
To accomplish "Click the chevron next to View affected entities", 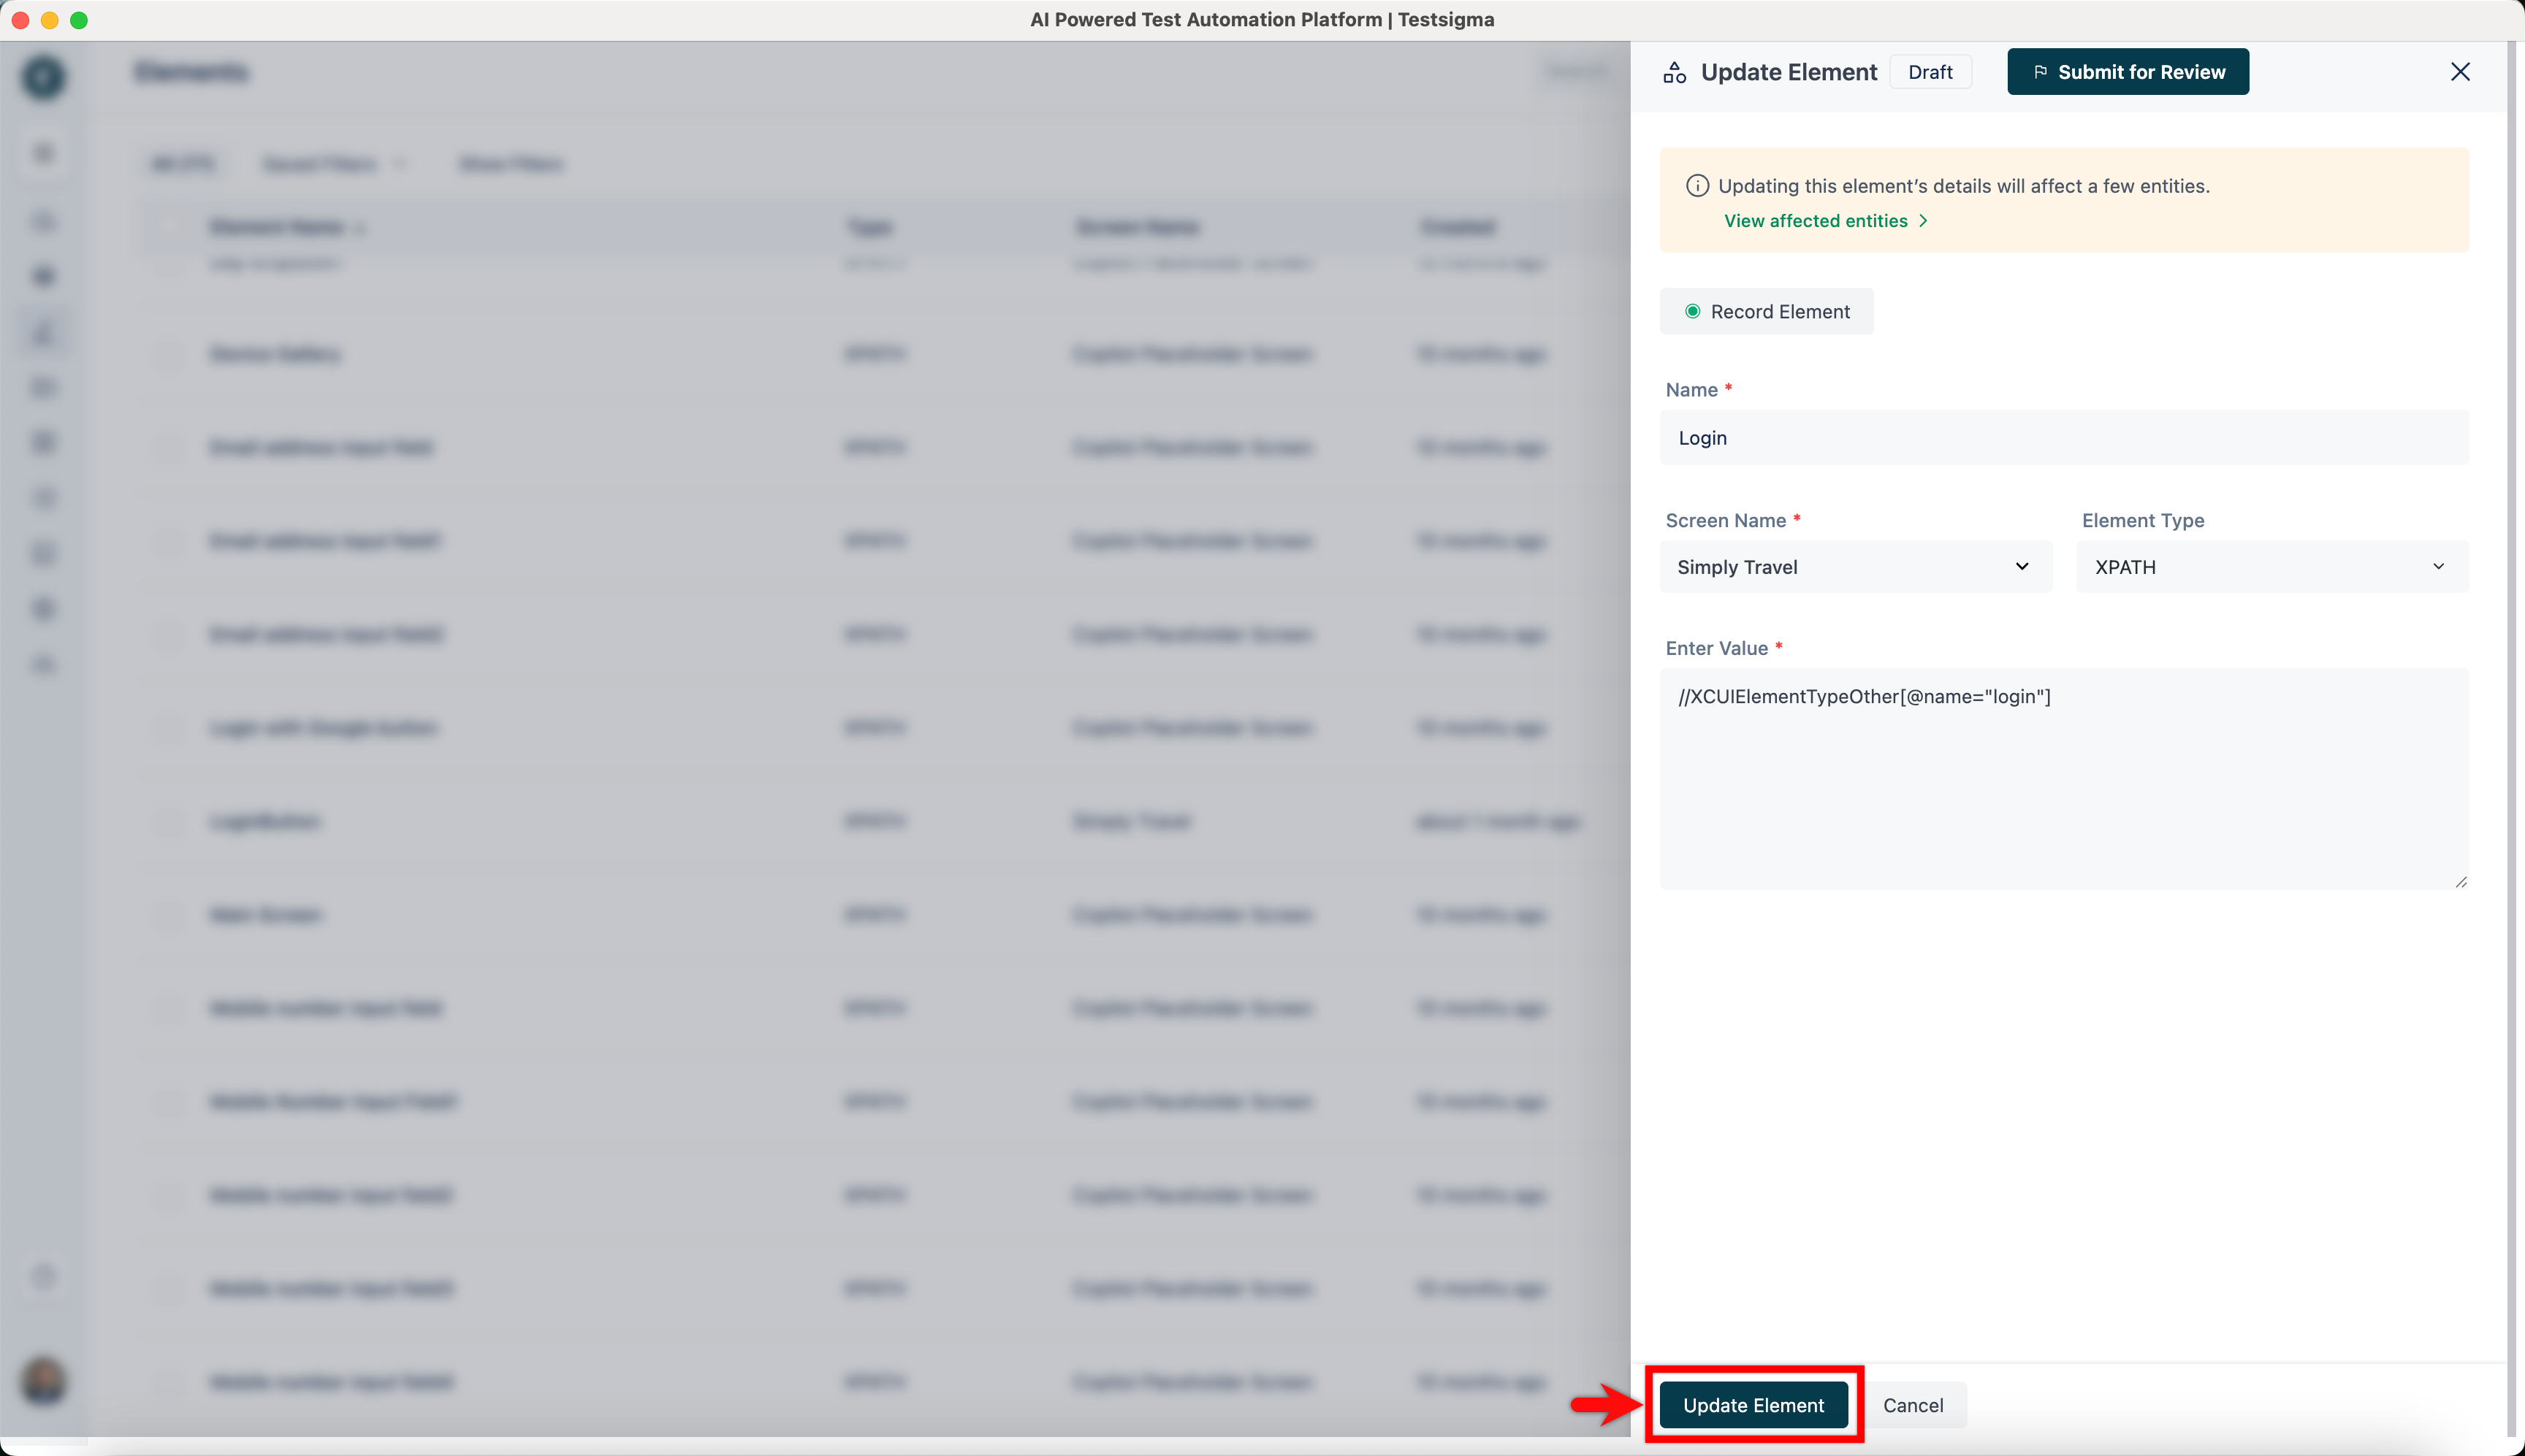I will click(x=1923, y=221).
